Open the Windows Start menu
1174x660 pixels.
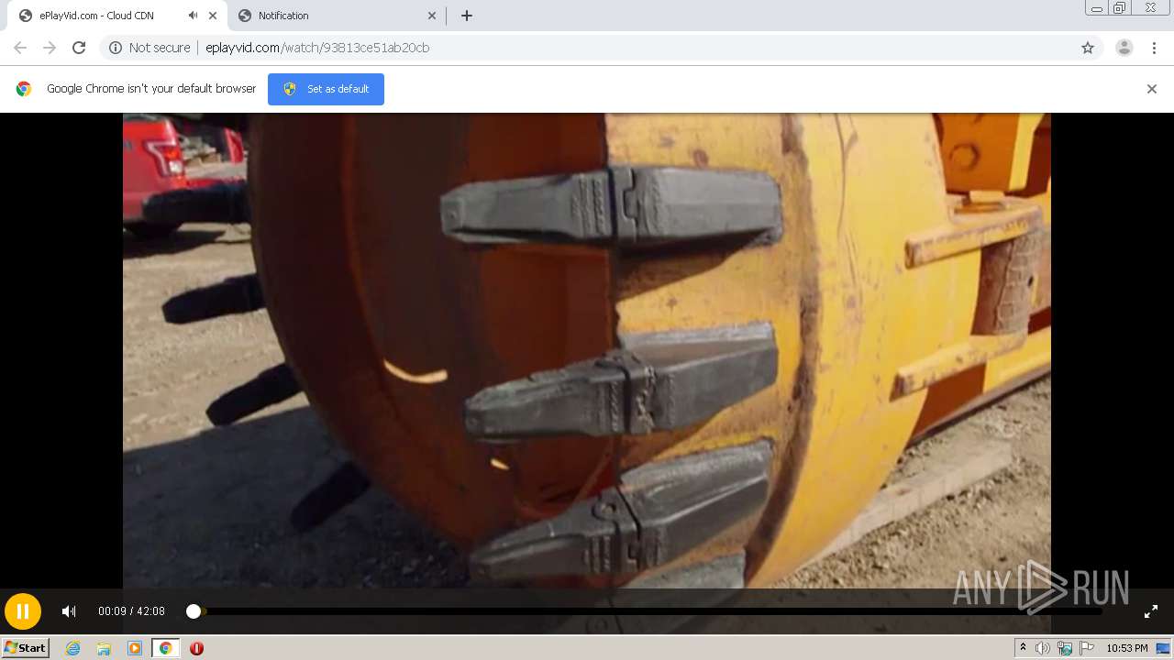pos(25,648)
